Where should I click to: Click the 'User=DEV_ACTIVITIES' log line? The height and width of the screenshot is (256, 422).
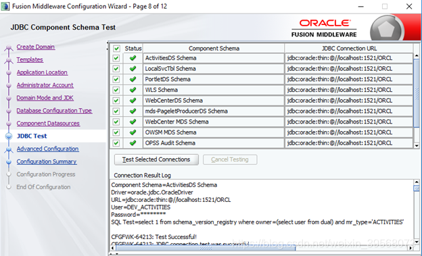click(x=141, y=207)
